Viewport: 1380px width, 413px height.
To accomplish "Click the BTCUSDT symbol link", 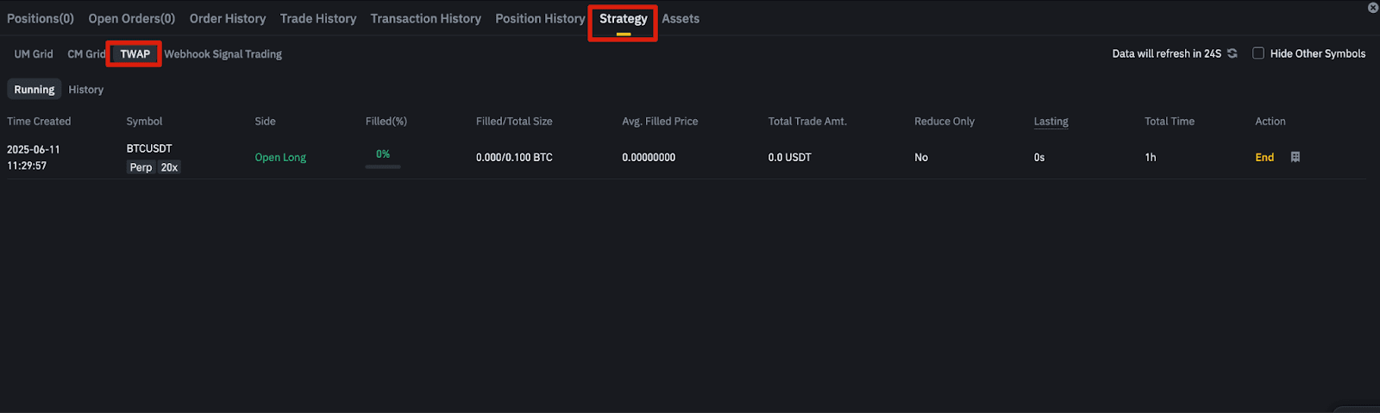I will click(x=149, y=148).
